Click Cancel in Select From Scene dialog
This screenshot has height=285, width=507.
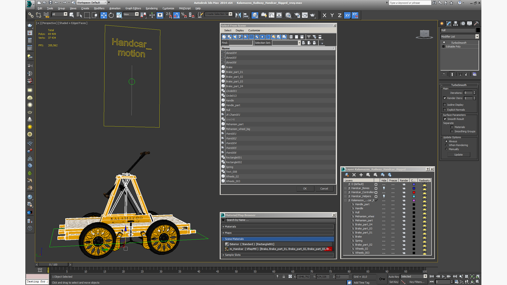tap(324, 189)
